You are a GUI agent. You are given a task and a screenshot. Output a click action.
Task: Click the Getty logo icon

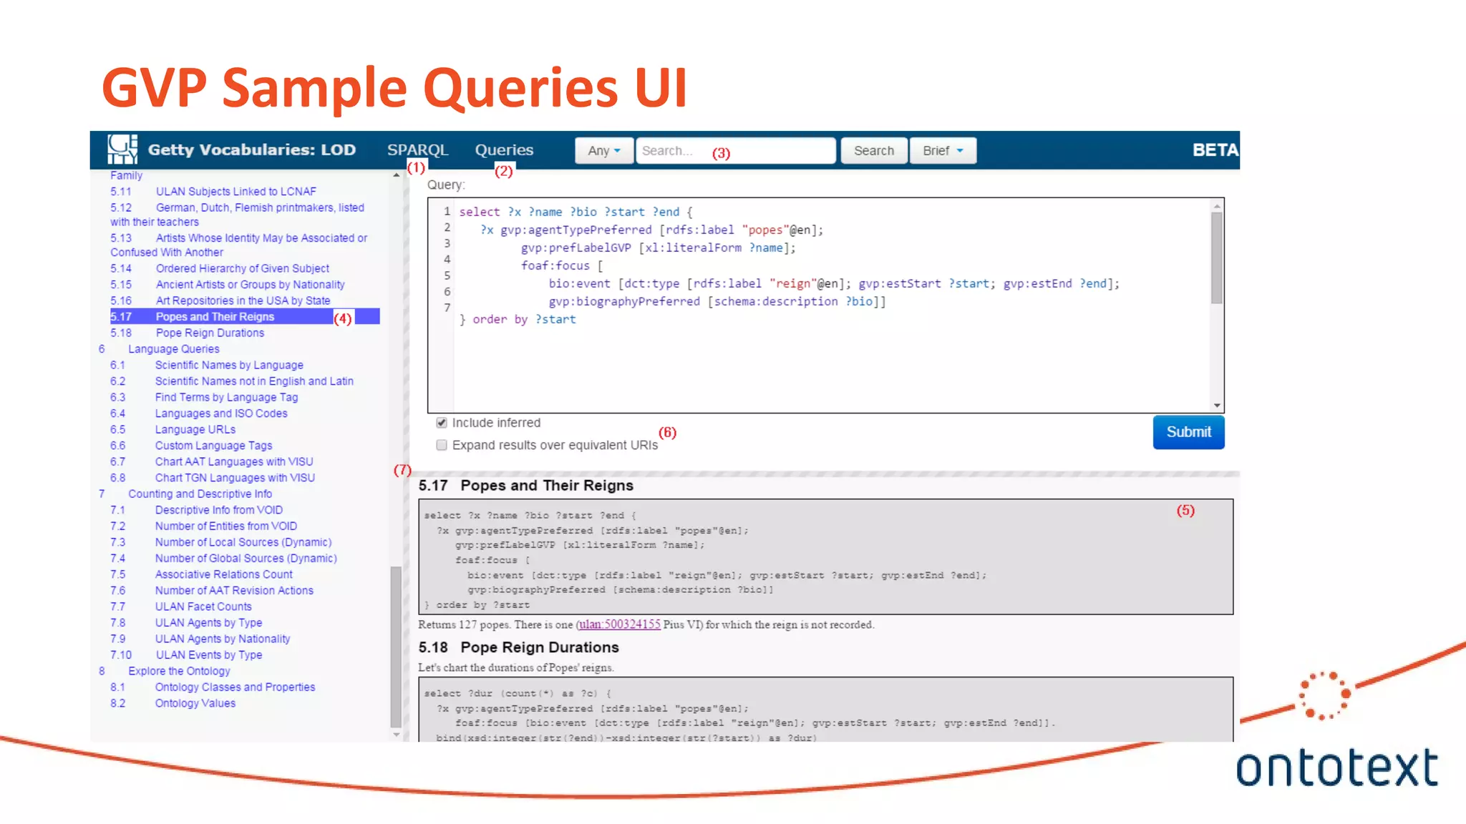click(x=122, y=149)
